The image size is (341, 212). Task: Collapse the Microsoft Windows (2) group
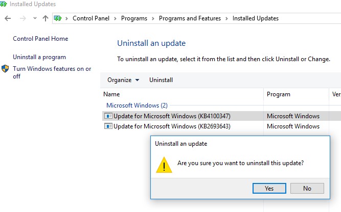(x=137, y=105)
